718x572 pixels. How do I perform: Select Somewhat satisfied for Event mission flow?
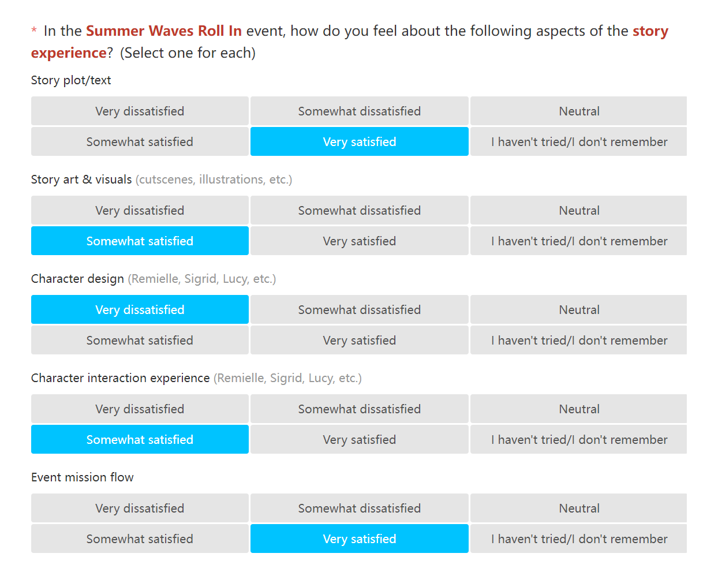tap(140, 539)
